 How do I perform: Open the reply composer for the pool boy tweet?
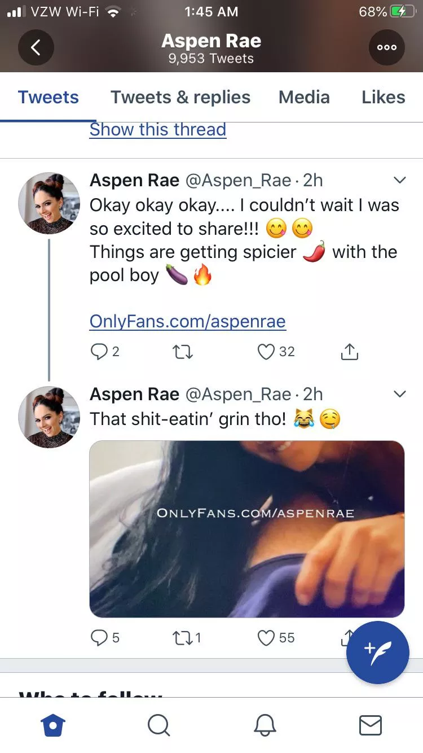coord(99,352)
